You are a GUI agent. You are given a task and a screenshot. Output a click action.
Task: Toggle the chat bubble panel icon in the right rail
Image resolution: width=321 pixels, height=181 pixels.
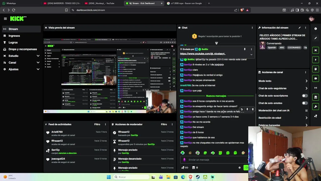(315, 78)
